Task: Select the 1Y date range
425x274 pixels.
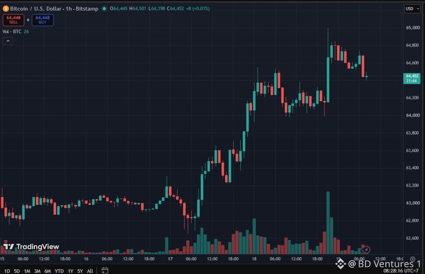Action: 71,271
